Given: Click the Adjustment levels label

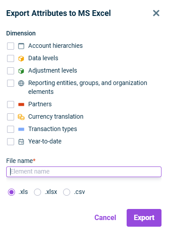Looking at the screenshot, I should click(x=53, y=70).
